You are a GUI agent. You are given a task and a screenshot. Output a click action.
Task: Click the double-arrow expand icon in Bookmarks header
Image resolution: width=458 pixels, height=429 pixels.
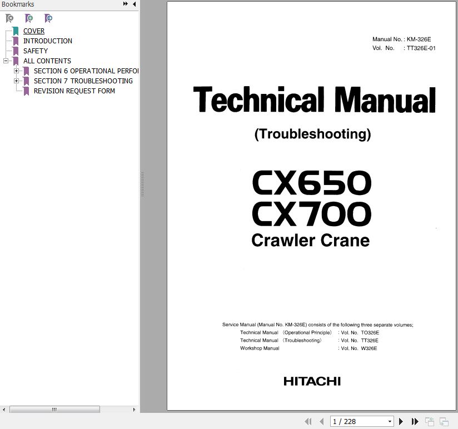coord(125,4)
